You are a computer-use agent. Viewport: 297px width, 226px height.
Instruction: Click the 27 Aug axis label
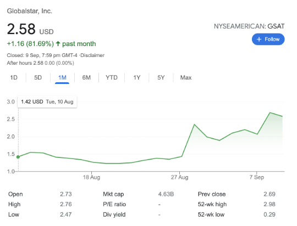179,177
